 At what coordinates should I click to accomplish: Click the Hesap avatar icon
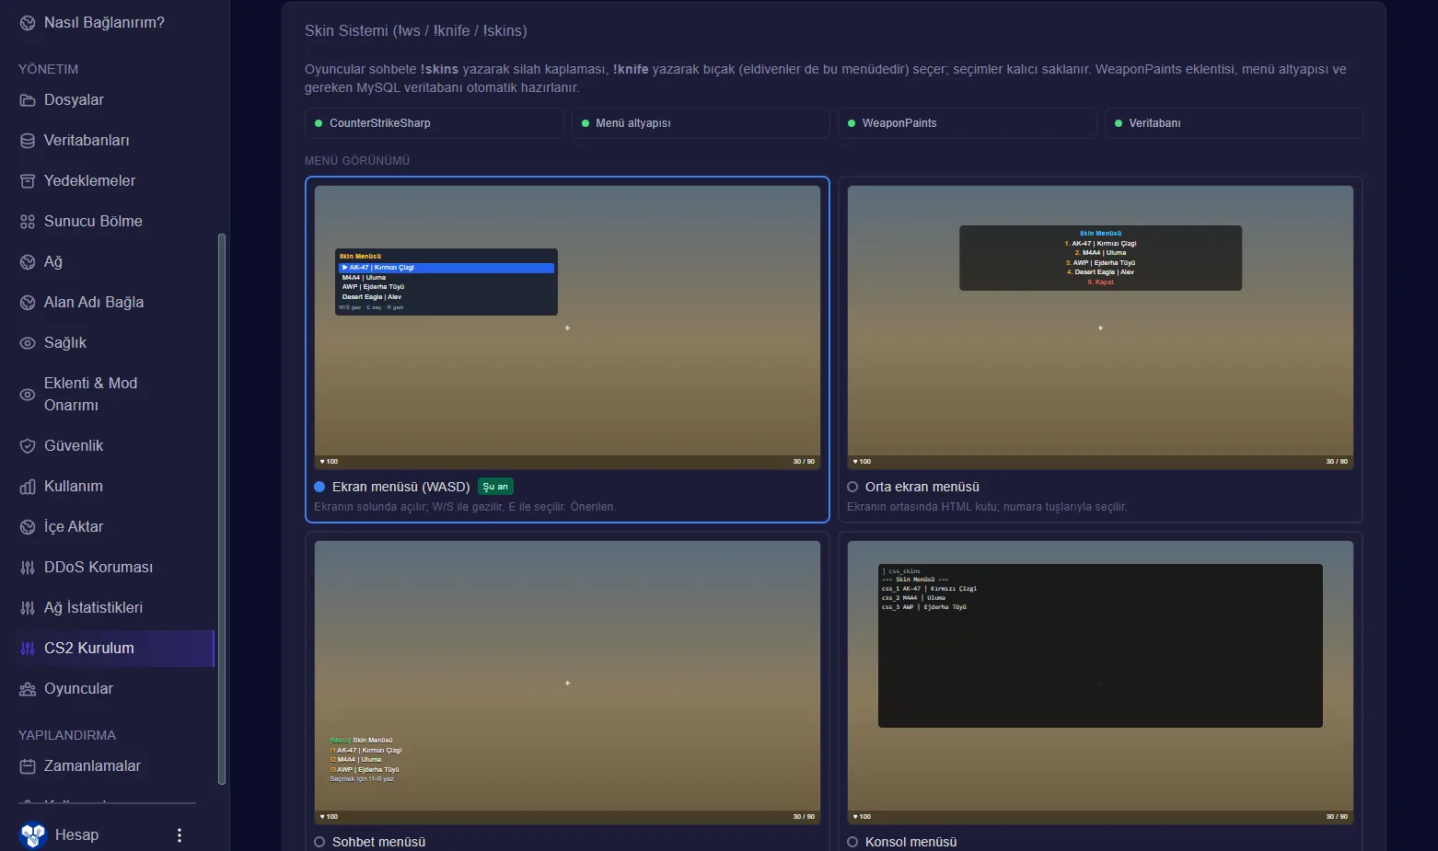tap(33, 834)
